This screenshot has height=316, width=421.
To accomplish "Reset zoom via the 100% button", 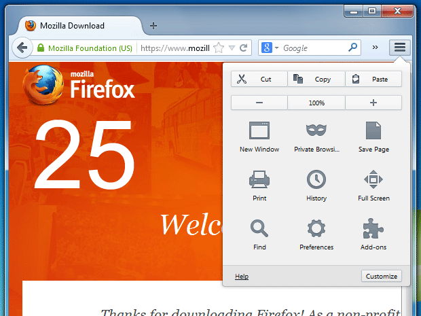I will [316, 103].
